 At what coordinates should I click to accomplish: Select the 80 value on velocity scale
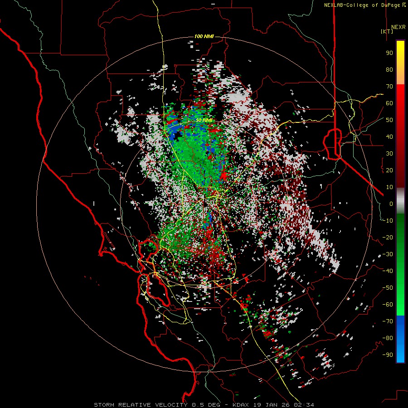389,70
